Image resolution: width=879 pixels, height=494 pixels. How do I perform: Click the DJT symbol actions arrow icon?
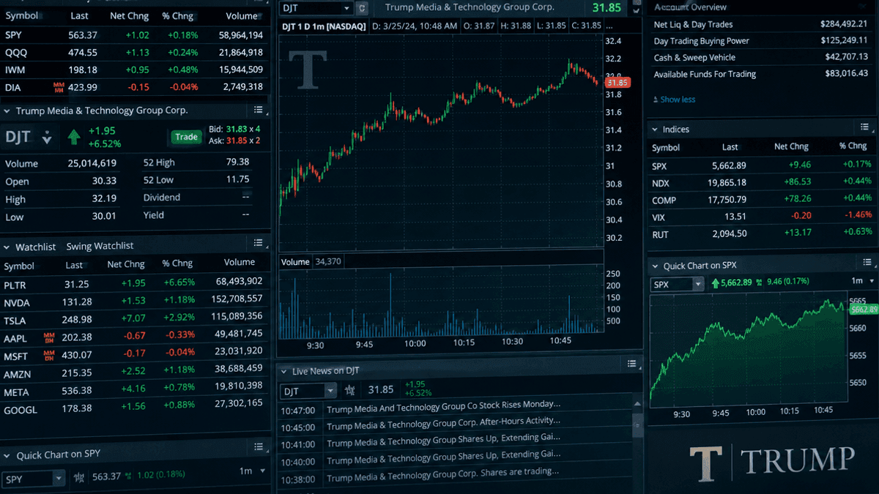tap(47, 137)
